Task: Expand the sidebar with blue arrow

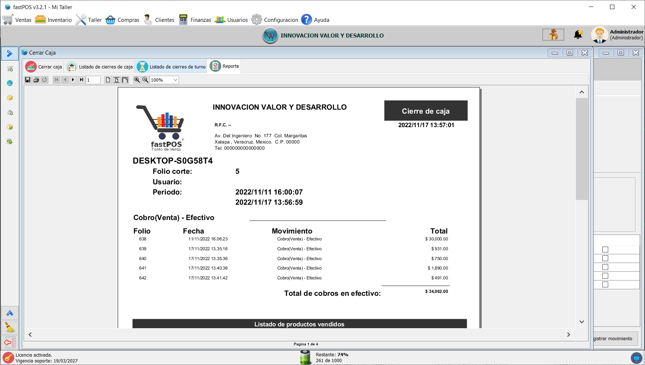Action: tap(10, 54)
